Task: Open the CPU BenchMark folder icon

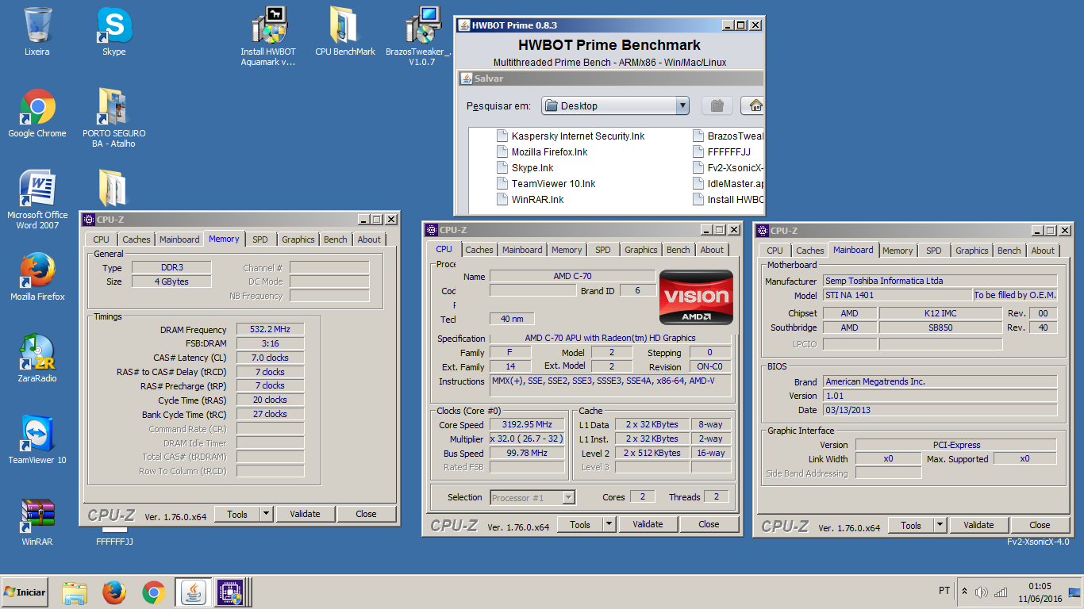Action: point(345,32)
